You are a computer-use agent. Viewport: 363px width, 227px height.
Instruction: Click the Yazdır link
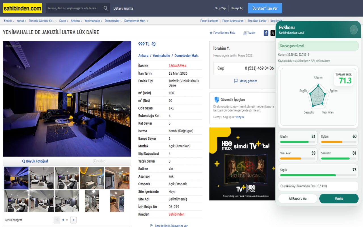(x=251, y=33)
